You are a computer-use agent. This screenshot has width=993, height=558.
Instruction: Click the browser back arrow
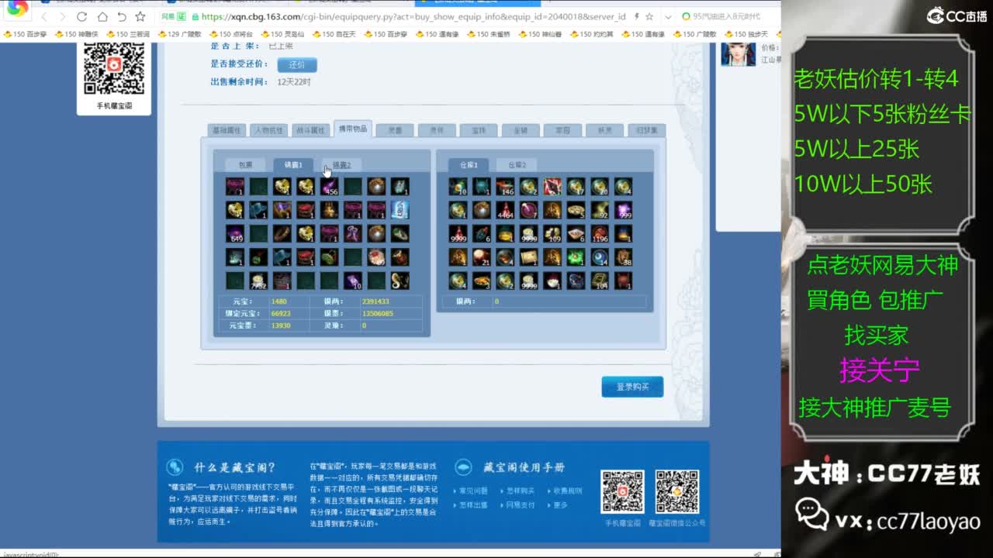(x=44, y=16)
